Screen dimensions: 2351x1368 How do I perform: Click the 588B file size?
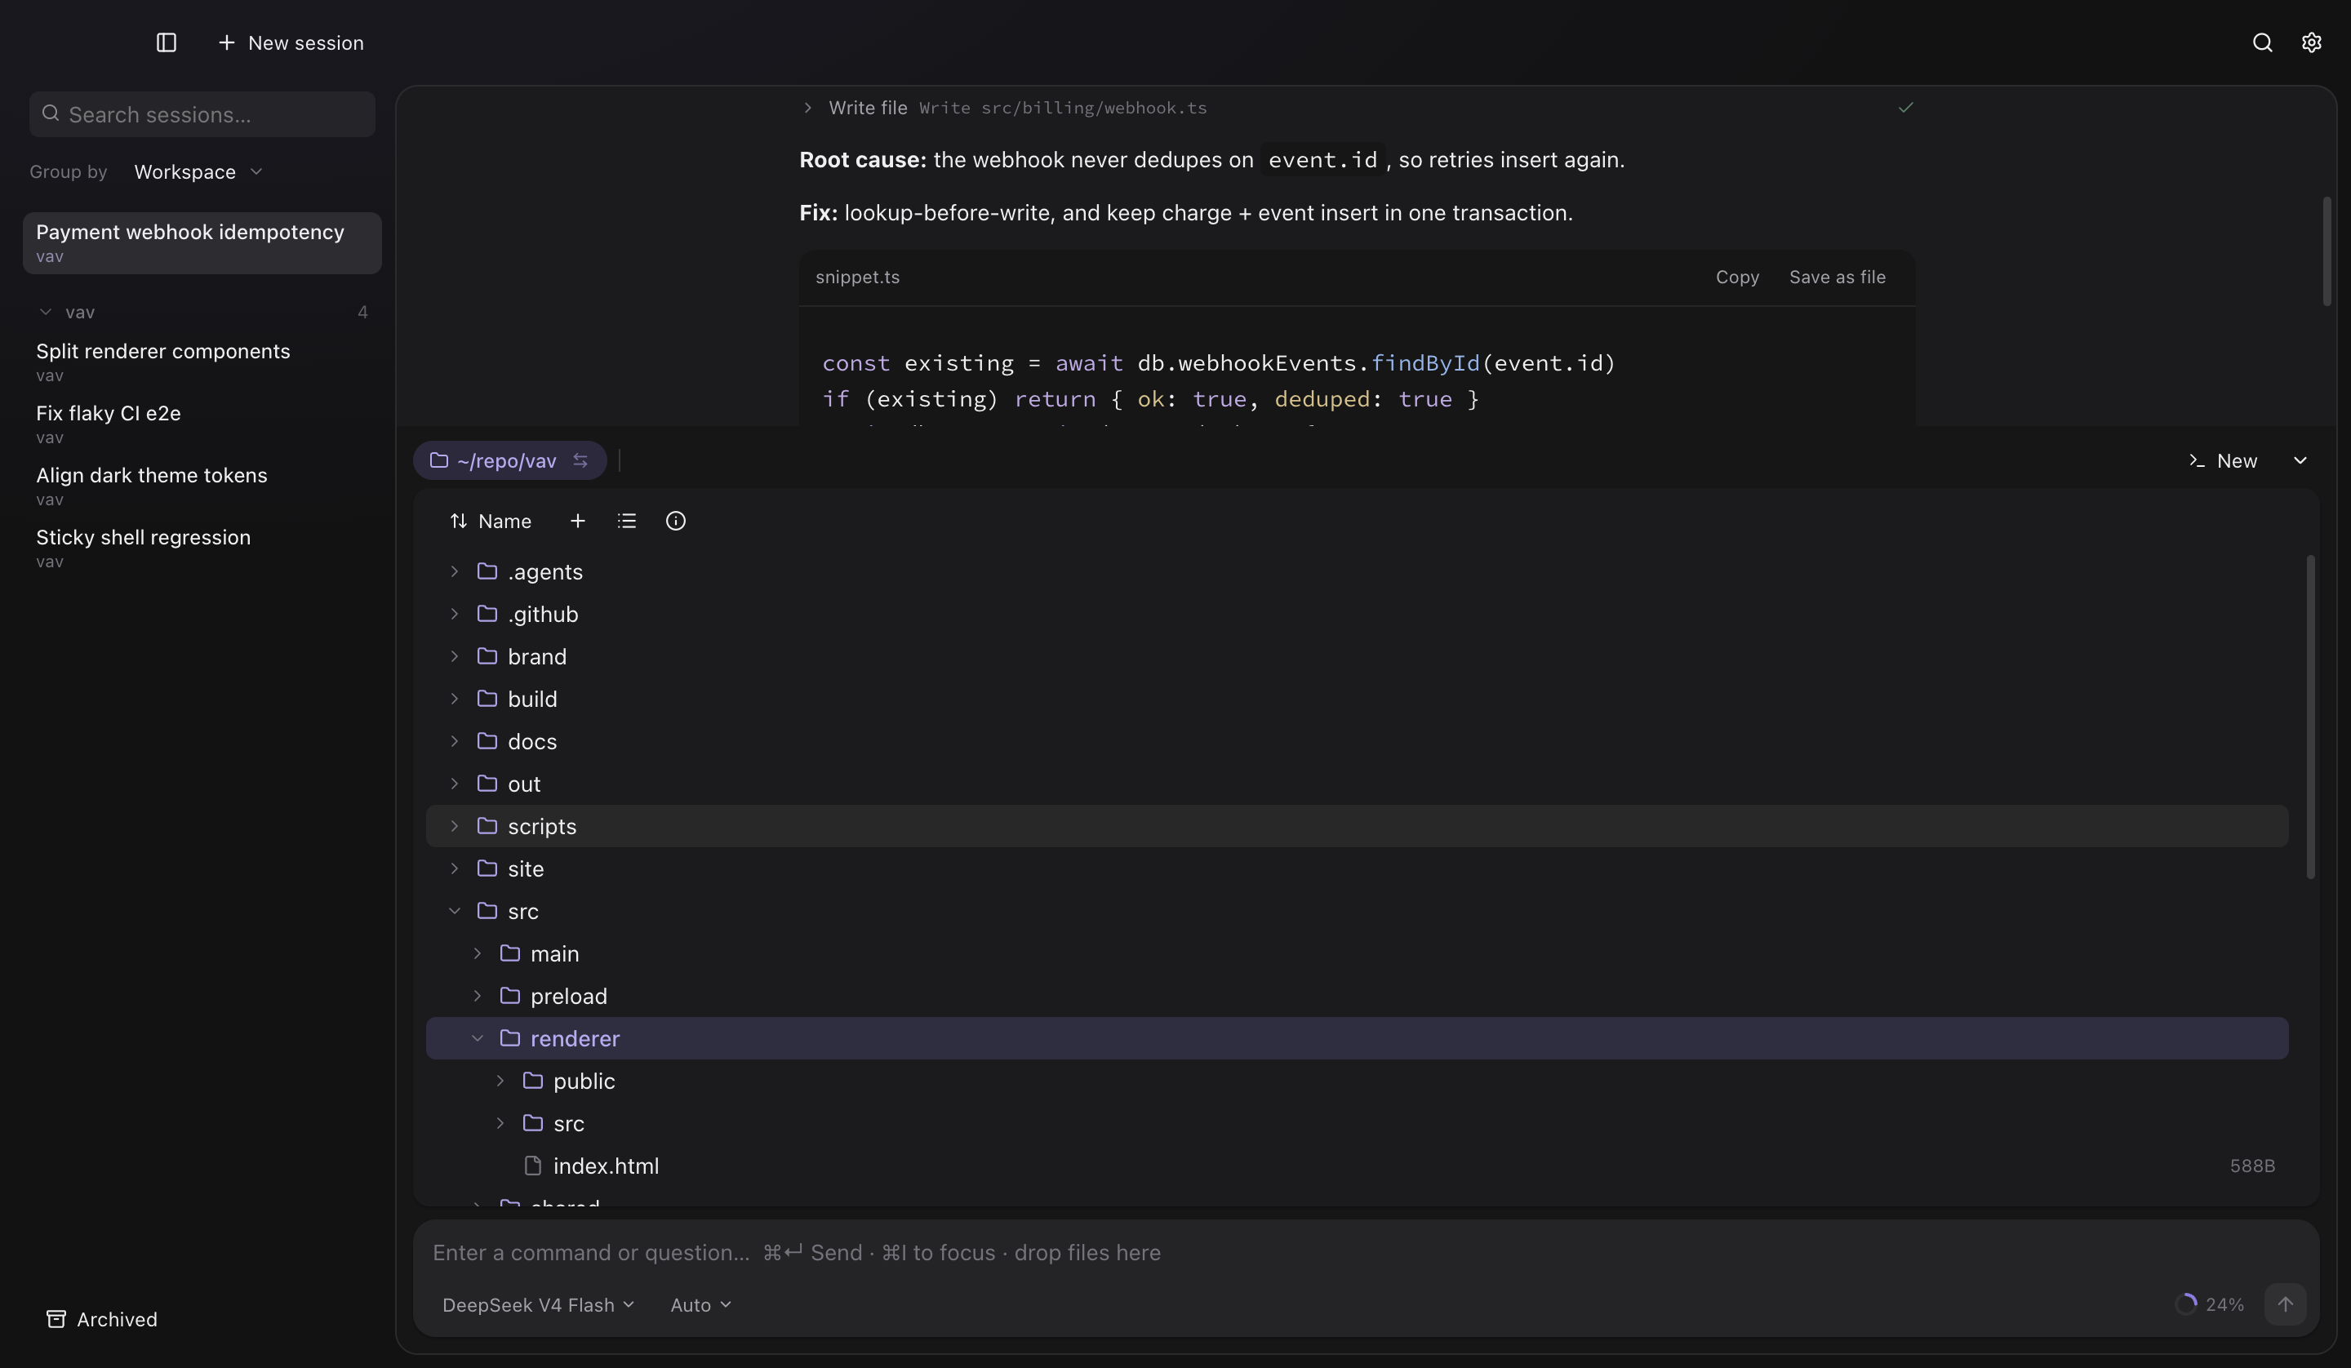[x=2251, y=1166]
